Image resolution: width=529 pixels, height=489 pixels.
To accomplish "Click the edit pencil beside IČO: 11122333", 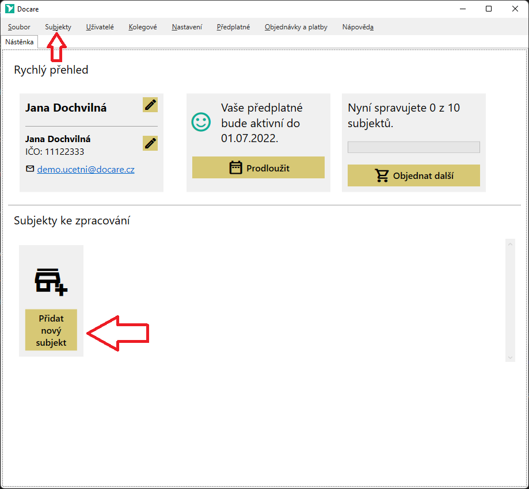I will [x=150, y=143].
